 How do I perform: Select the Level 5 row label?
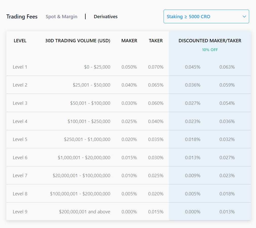coord(20,139)
